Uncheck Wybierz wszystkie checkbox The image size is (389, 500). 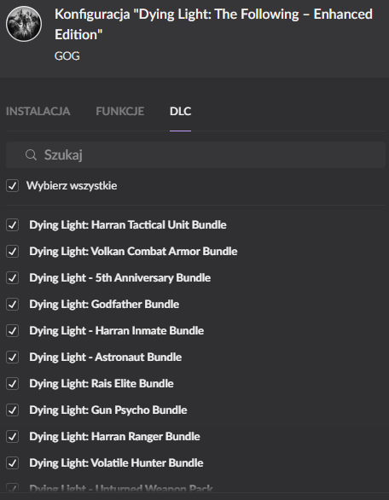coord(13,186)
